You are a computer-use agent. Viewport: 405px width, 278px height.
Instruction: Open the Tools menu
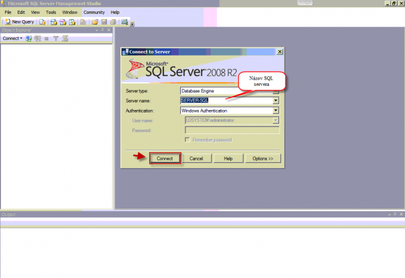pos(51,12)
